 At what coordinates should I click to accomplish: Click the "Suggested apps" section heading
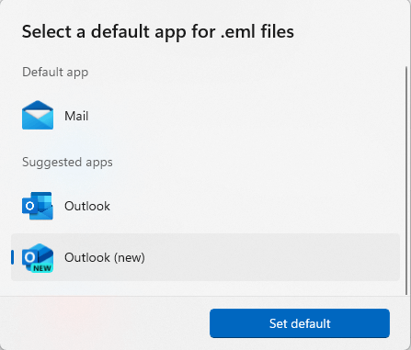coord(67,163)
